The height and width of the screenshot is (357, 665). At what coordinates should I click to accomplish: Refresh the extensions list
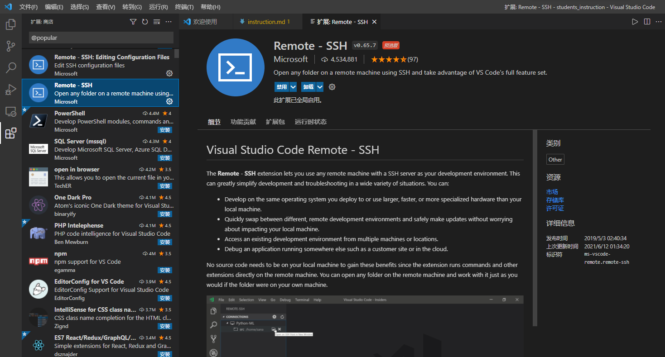tap(145, 22)
